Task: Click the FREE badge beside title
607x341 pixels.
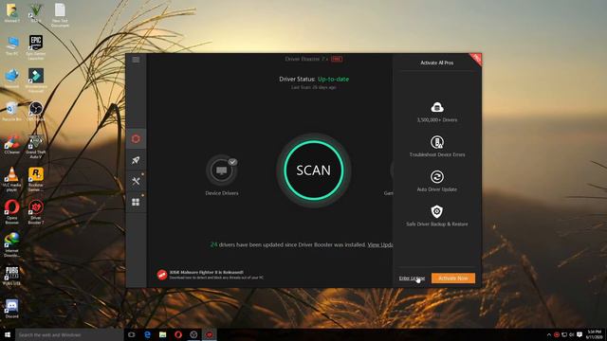Action: point(337,59)
